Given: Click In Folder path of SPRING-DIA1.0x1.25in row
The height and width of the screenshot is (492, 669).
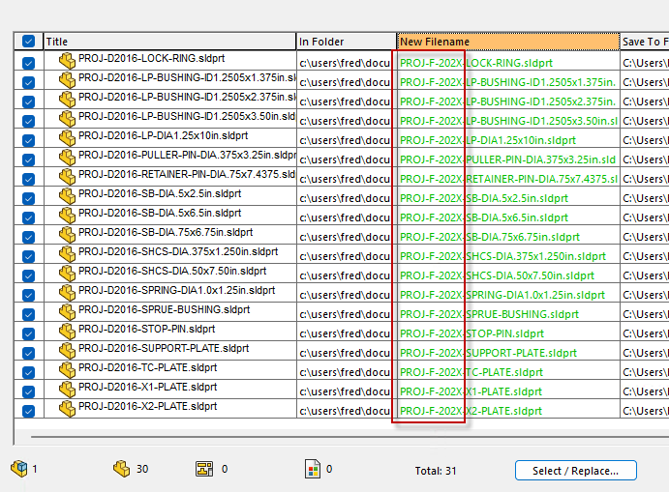Looking at the screenshot, I should (346, 295).
